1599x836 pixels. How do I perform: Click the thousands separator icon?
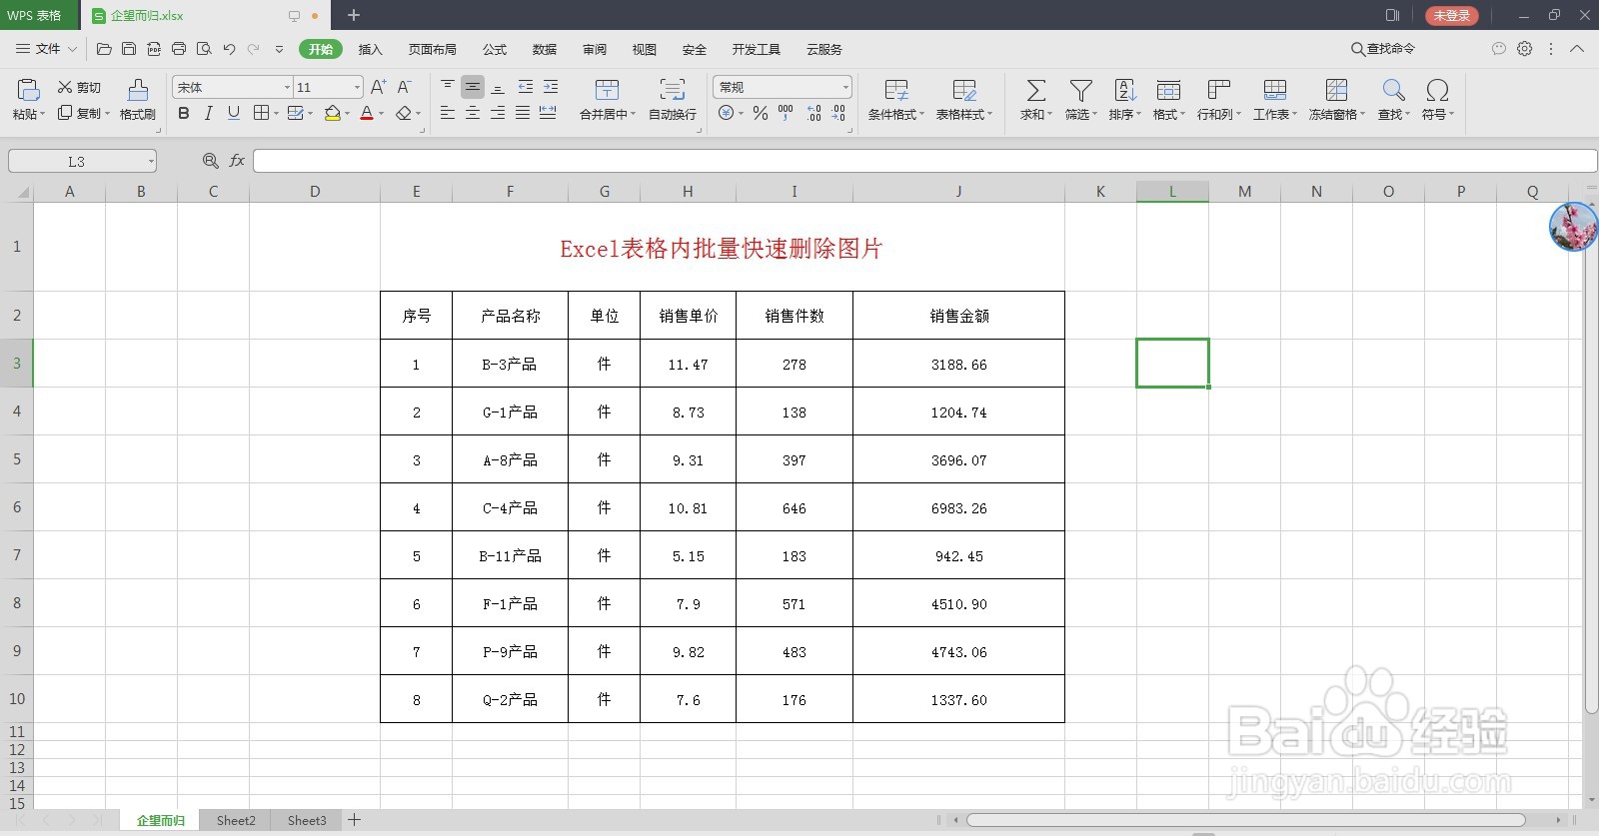[x=786, y=113]
